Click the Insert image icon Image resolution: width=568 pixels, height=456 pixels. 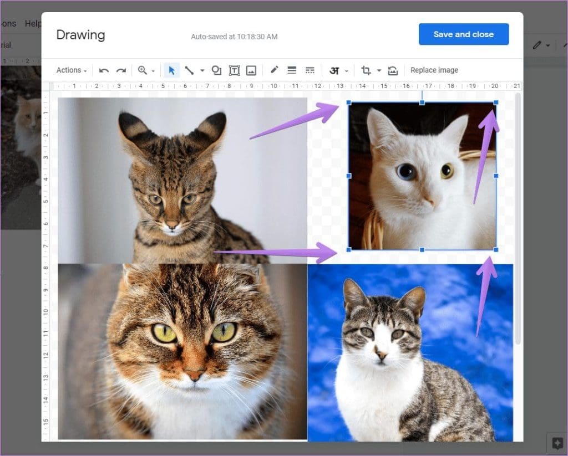[252, 70]
